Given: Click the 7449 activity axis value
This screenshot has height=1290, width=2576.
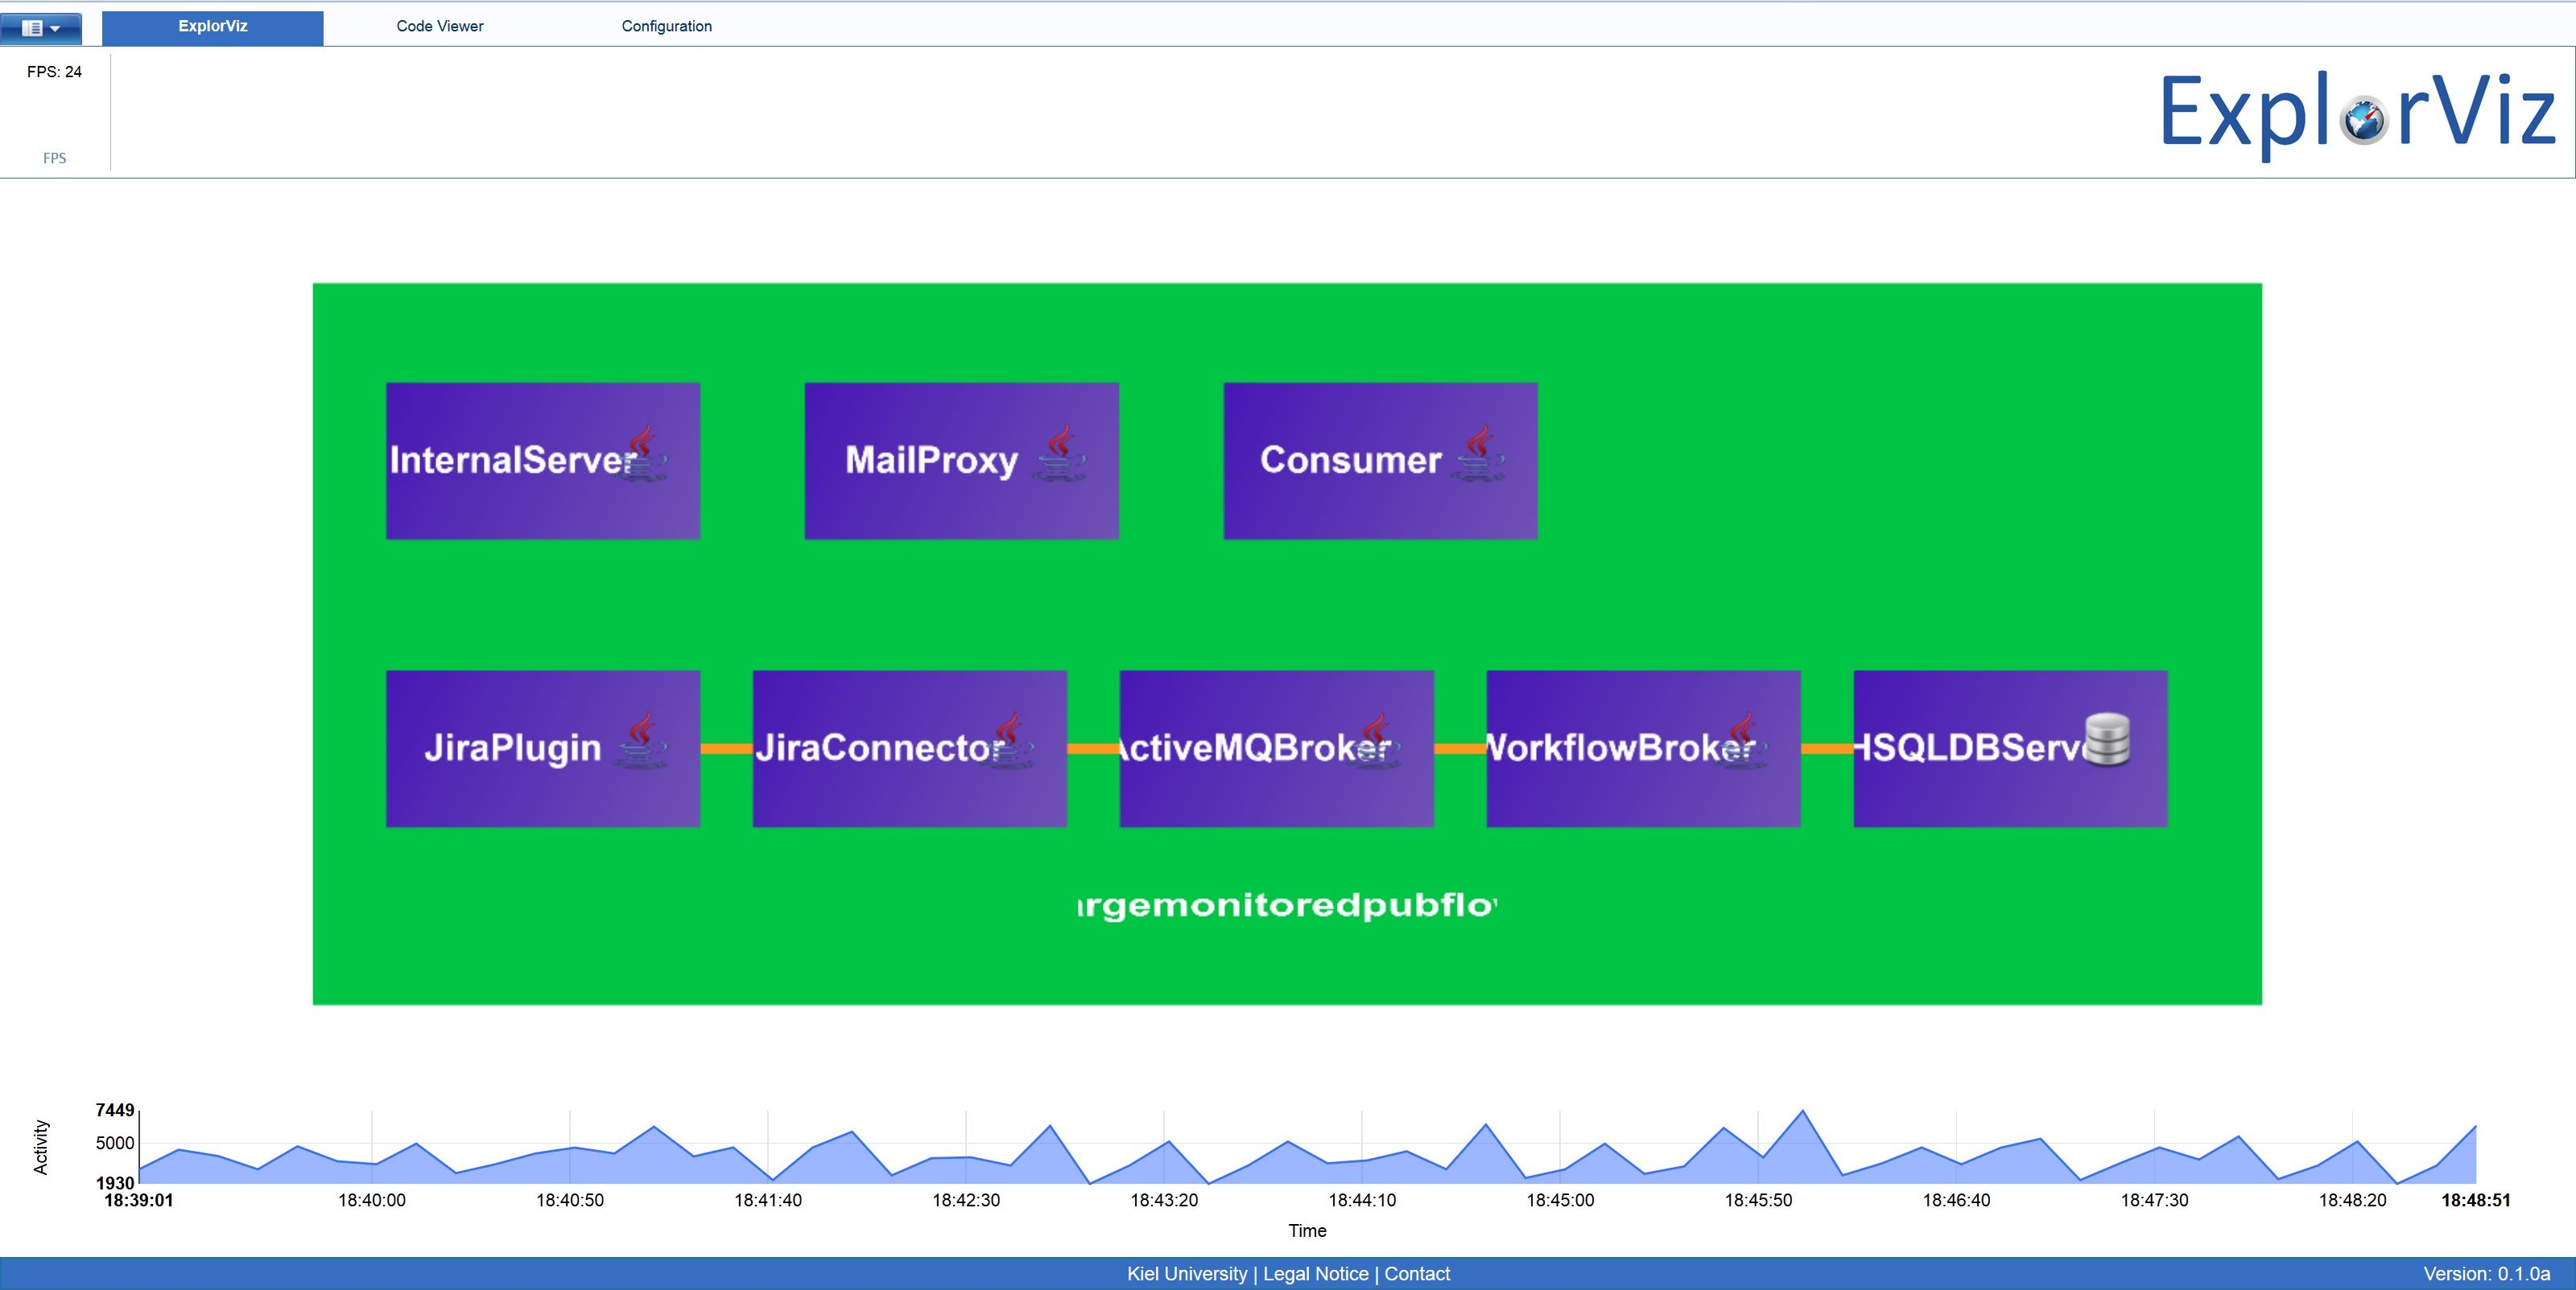Looking at the screenshot, I should point(115,1110).
